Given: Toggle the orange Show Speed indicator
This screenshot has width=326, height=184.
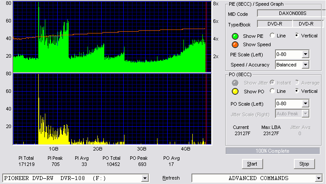Looking at the screenshot, I should (235, 44).
